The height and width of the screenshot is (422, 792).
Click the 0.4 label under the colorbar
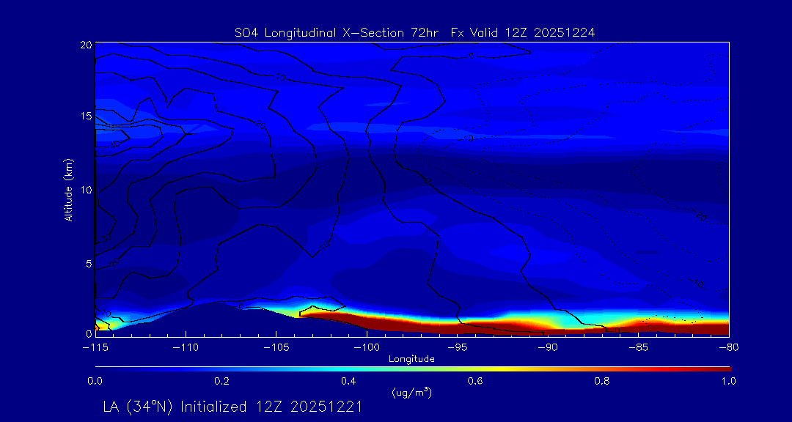(348, 381)
